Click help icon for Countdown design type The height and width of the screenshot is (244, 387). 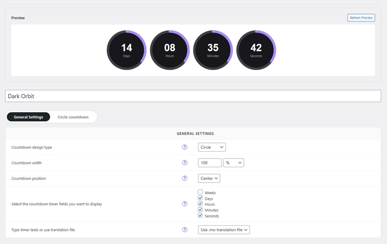184,147
